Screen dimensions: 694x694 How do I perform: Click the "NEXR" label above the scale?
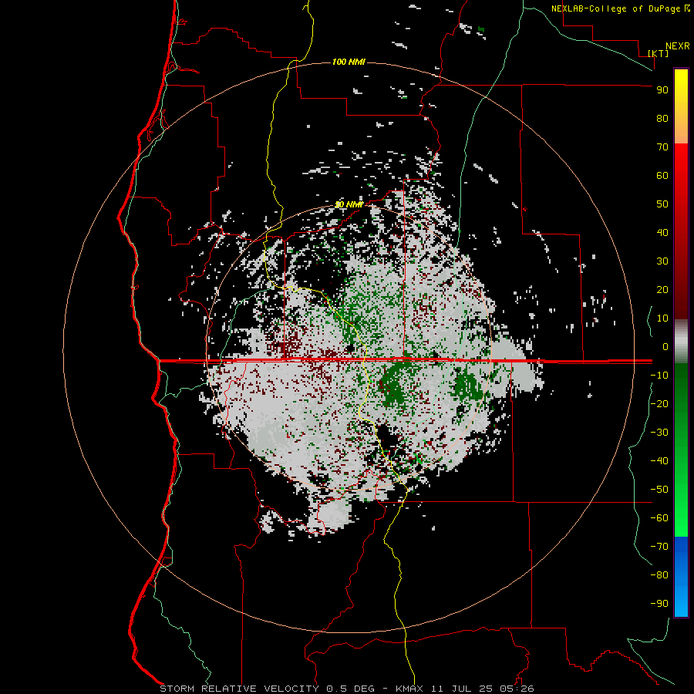pos(677,46)
